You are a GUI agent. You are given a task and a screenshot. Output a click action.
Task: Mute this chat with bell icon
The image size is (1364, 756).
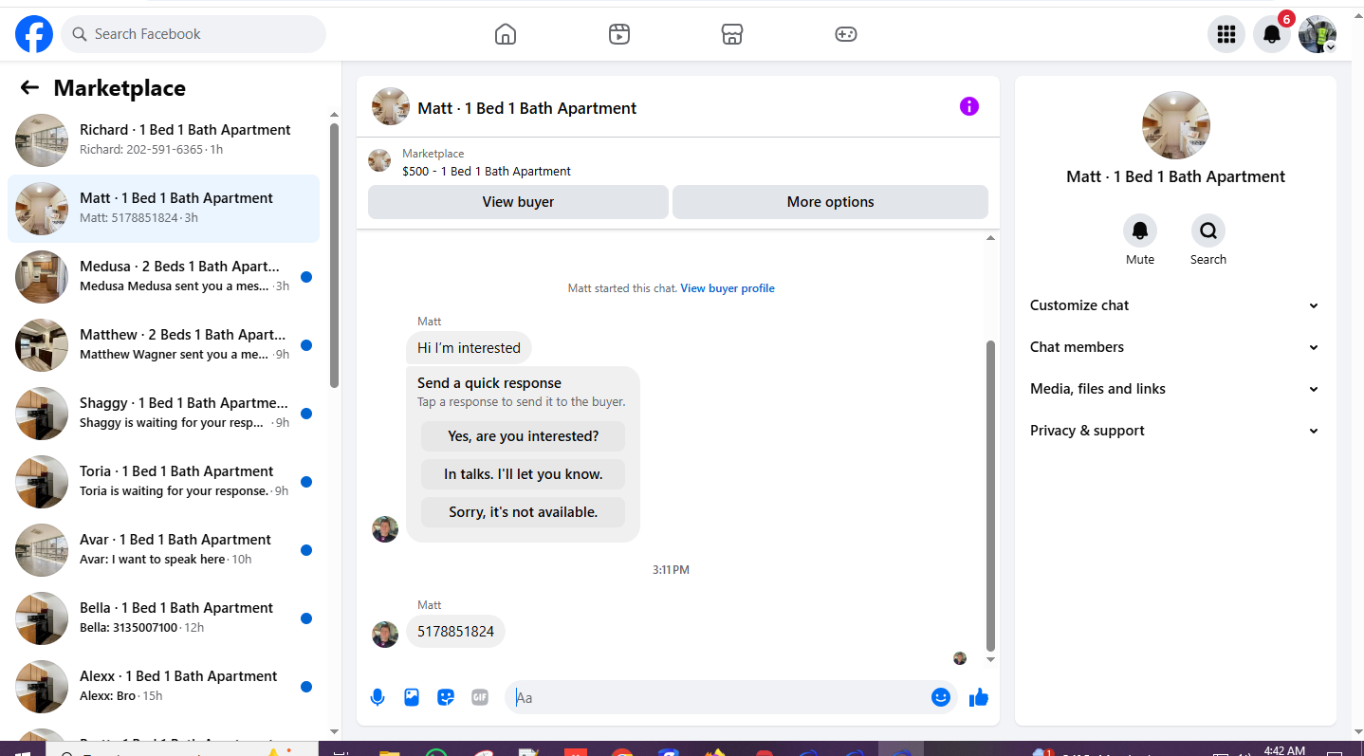[x=1140, y=230]
